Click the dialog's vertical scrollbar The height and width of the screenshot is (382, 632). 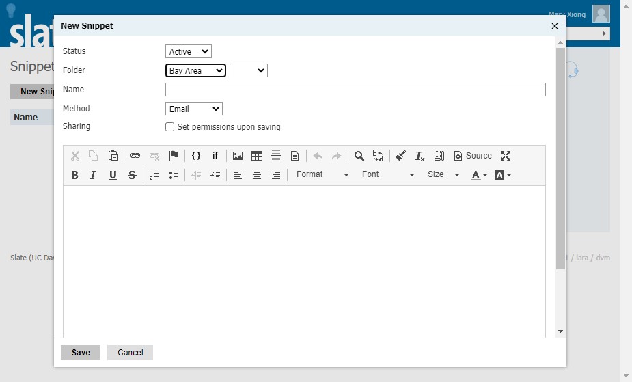click(x=560, y=158)
